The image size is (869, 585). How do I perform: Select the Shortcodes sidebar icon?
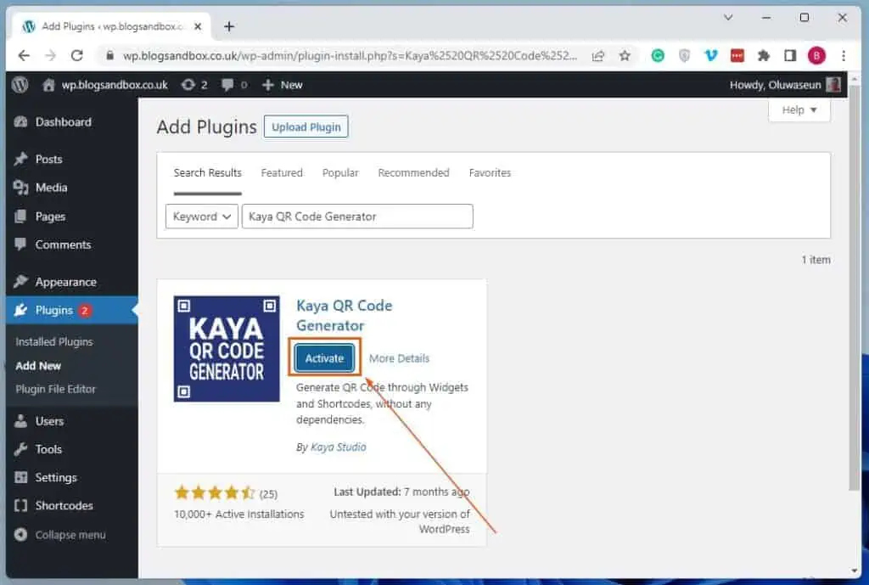[x=20, y=505]
